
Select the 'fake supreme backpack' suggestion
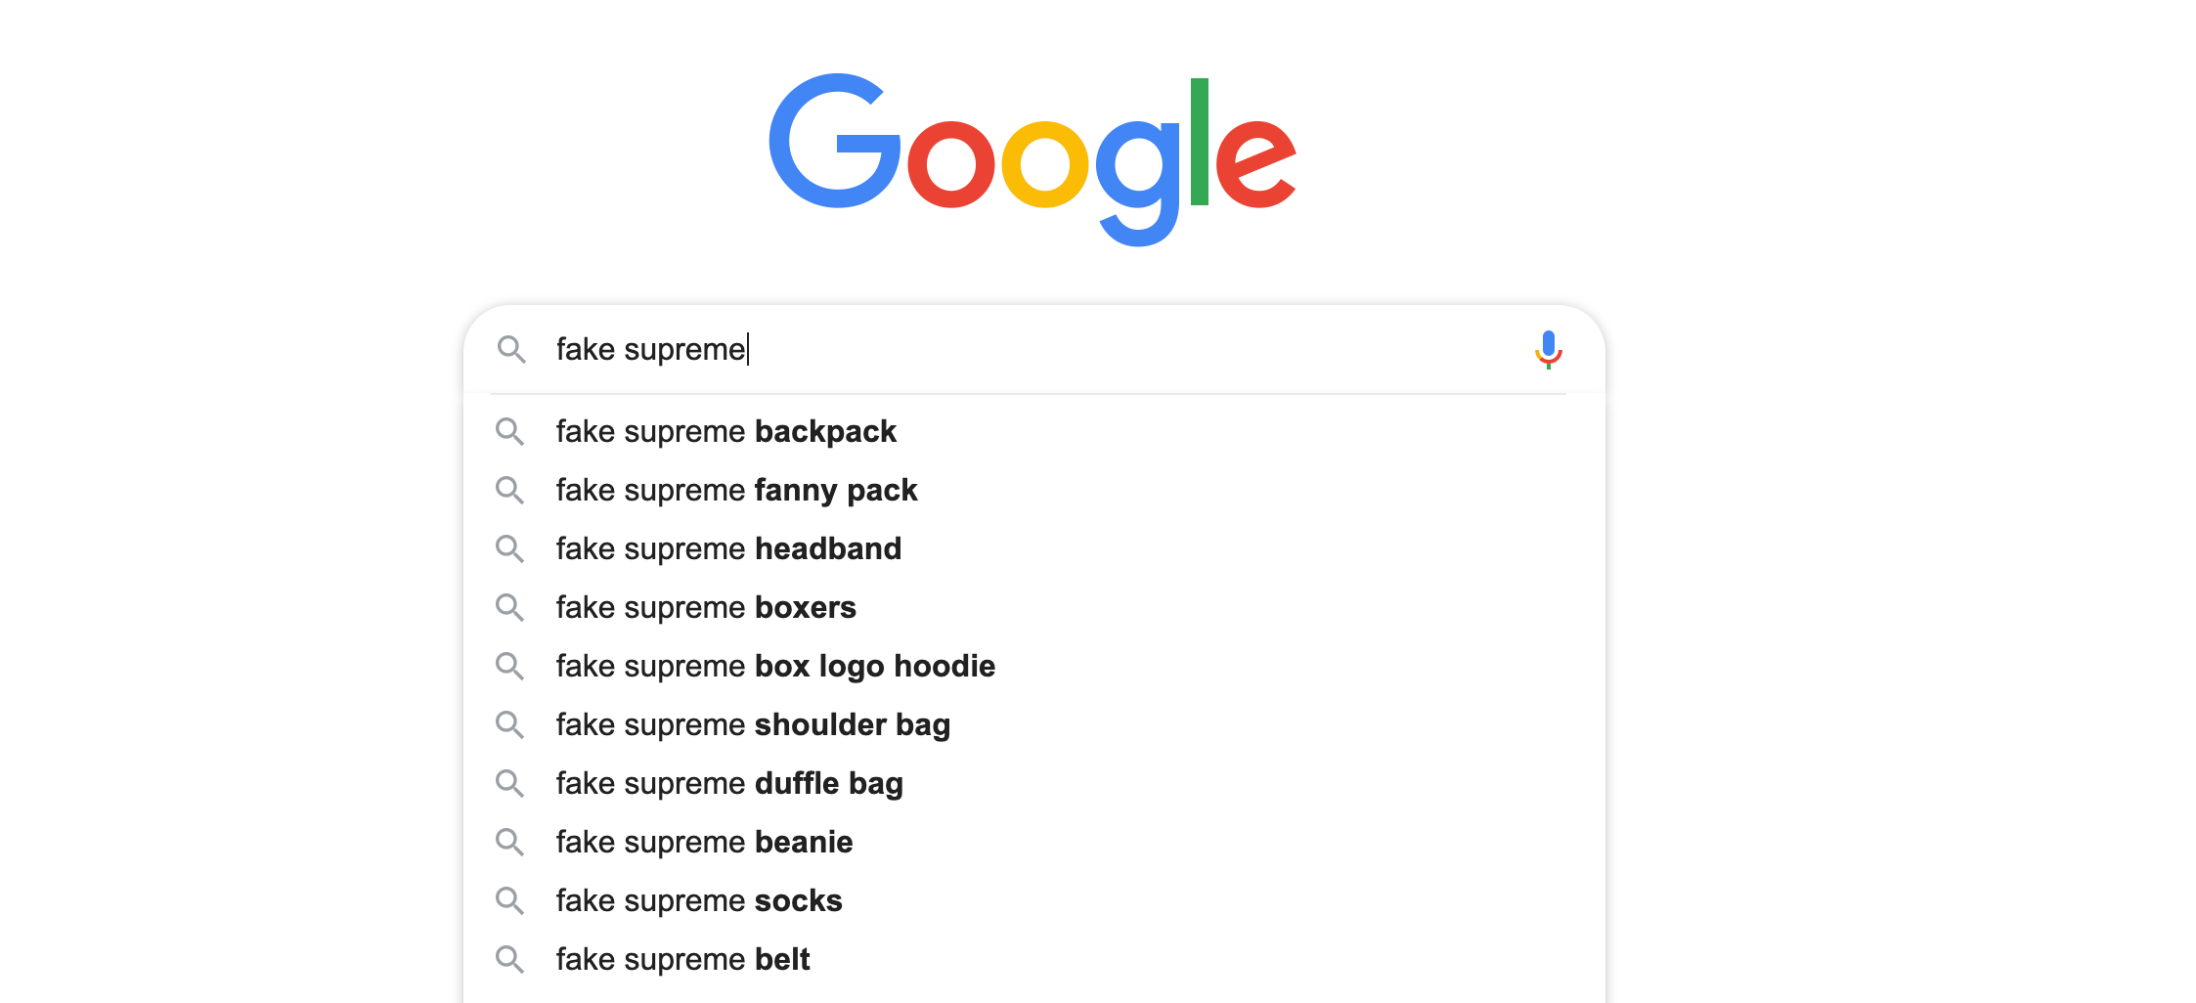click(726, 431)
